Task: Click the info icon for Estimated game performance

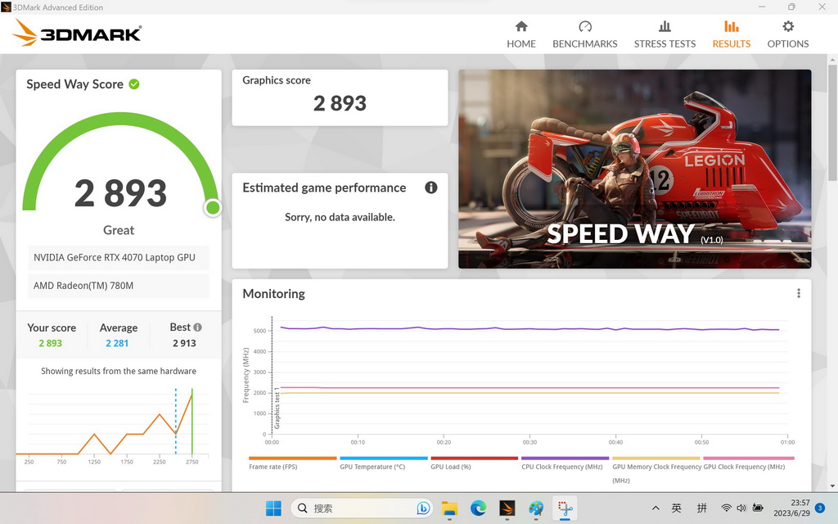Action: (430, 187)
